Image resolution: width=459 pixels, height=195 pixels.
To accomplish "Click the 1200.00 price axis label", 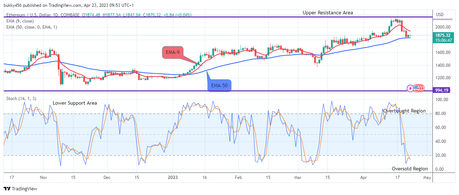I will point(443,78).
